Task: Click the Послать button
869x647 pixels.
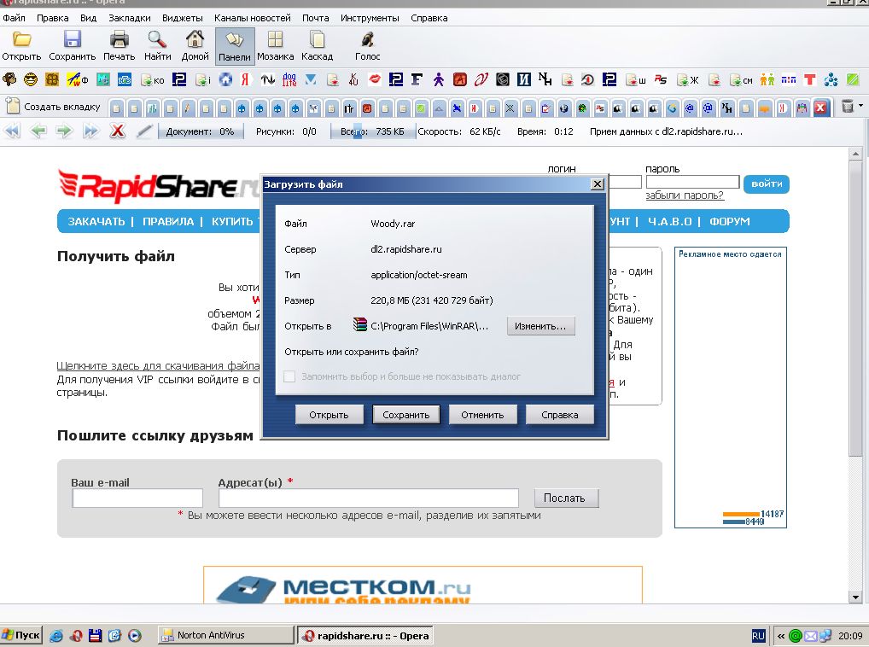Action: (x=567, y=498)
